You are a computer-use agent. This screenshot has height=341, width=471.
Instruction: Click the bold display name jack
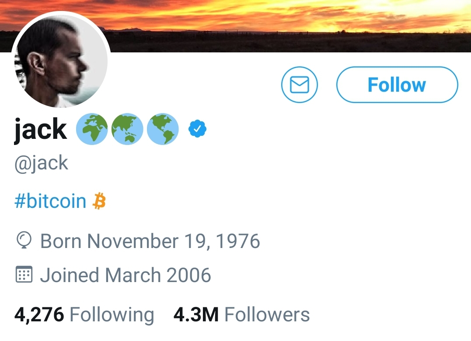41,130
